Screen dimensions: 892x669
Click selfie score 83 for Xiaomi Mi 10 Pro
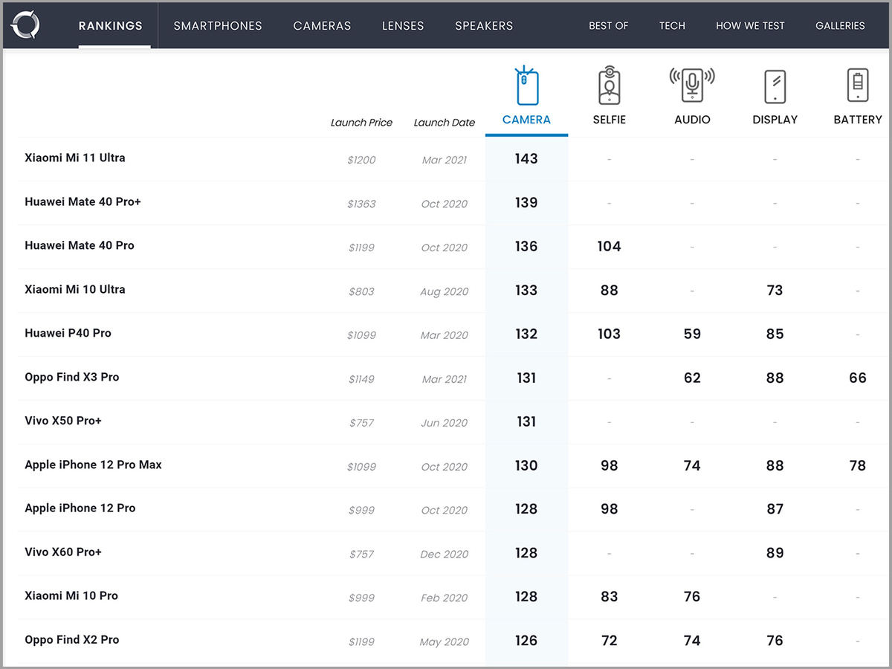[610, 597]
